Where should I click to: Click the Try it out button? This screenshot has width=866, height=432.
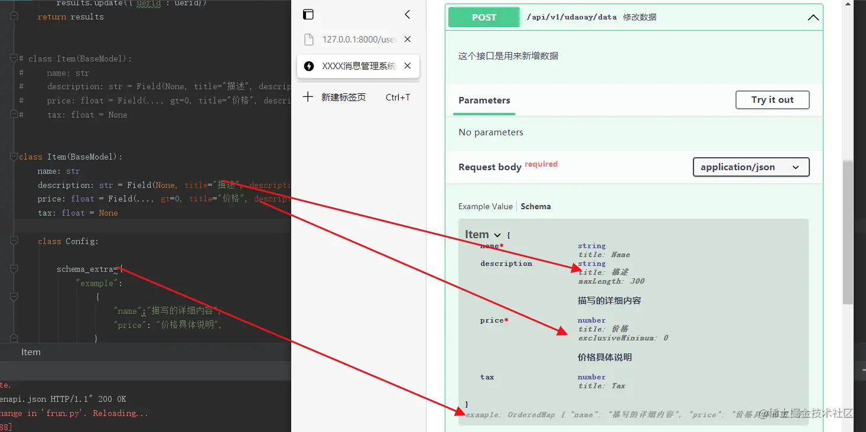point(772,100)
